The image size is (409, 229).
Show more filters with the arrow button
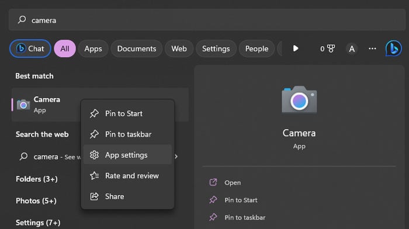click(x=296, y=48)
